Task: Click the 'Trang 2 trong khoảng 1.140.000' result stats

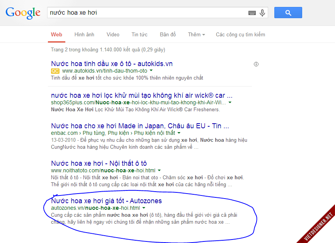Action: (108, 50)
